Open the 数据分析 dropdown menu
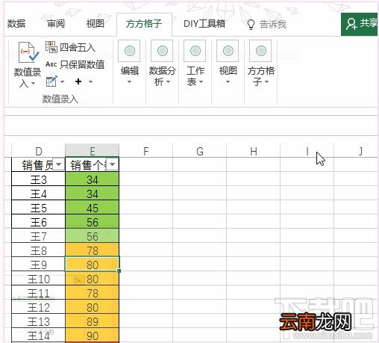The width and height of the screenshot is (379, 343). click(x=169, y=81)
